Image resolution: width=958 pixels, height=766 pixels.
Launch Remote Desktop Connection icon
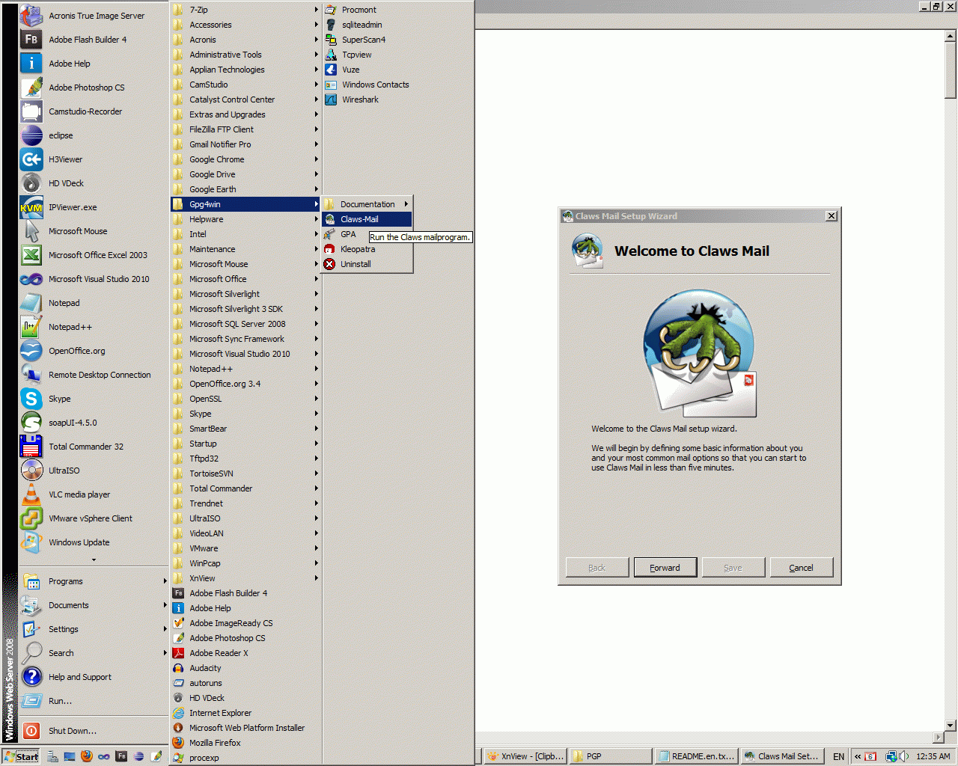point(31,375)
